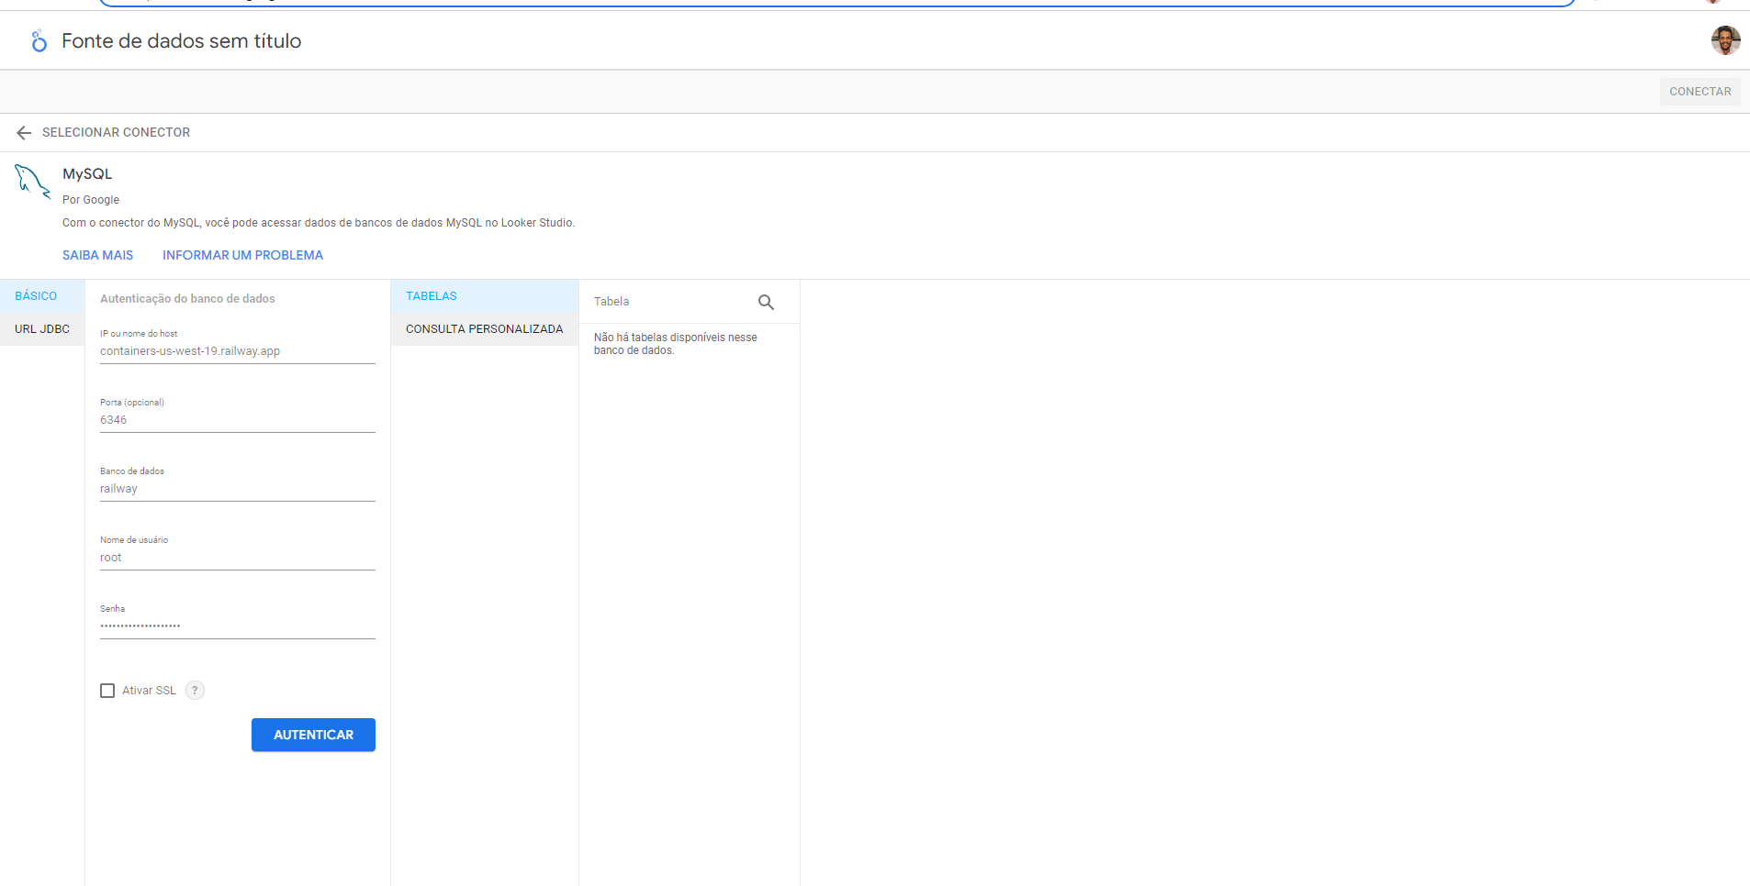Click the Looker Studio logo icon
Screen dimensions: 1750x886
pyautogui.click(x=39, y=41)
